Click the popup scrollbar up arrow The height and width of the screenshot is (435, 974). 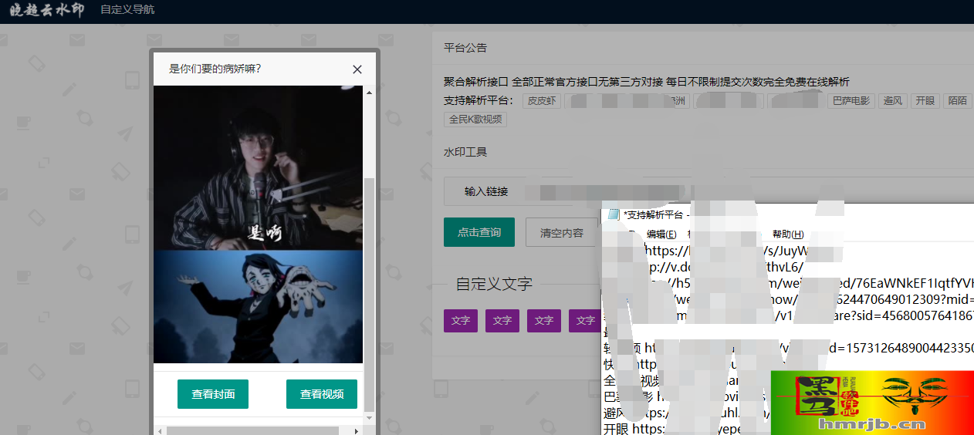point(369,93)
